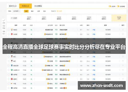Open the 日历 calendar icon
Viewport: 128px width, 92px height.
(x=12, y=18)
